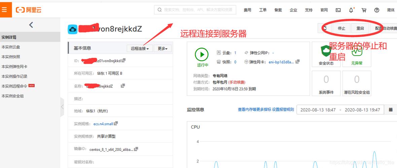Open 本实例弹性网卡 sidebar item
The image size is (397, 168).
tap(30, 67)
